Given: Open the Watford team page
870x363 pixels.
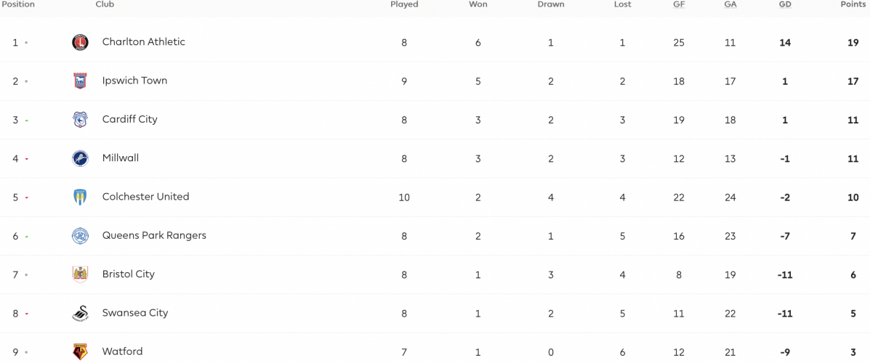Looking at the screenshot, I should pos(123,351).
